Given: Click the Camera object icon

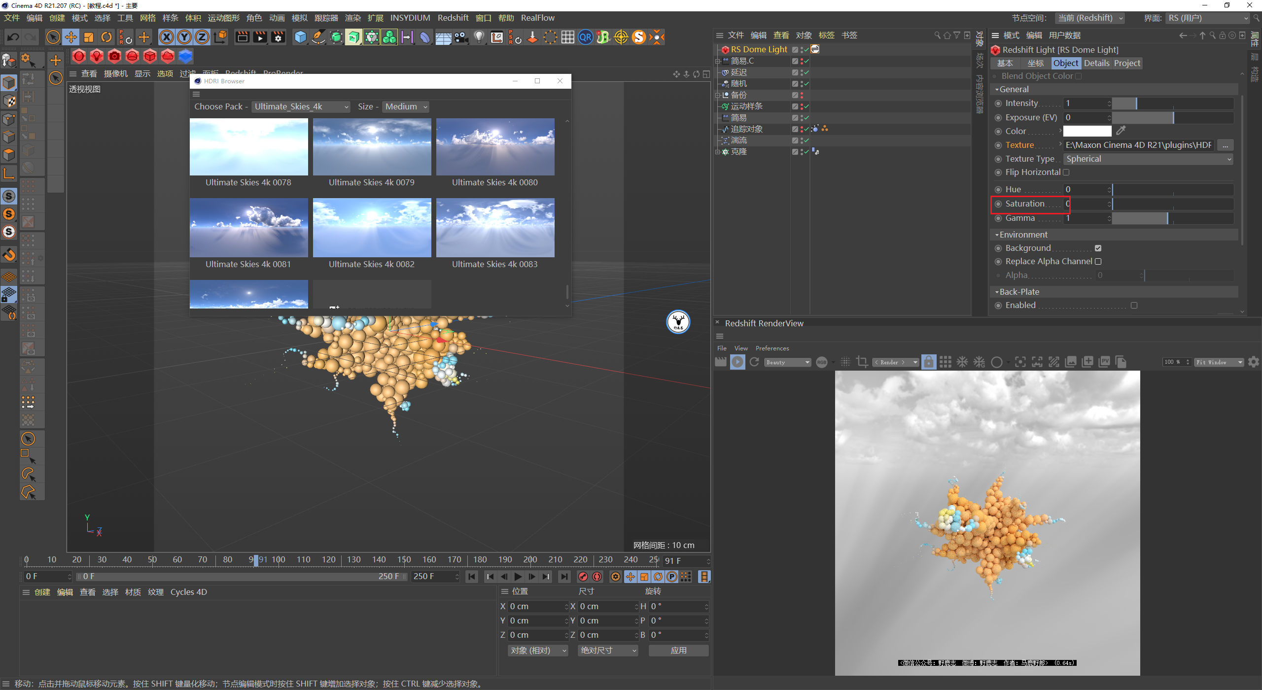Looking at the screenshot, I should (x=461, y=37).
